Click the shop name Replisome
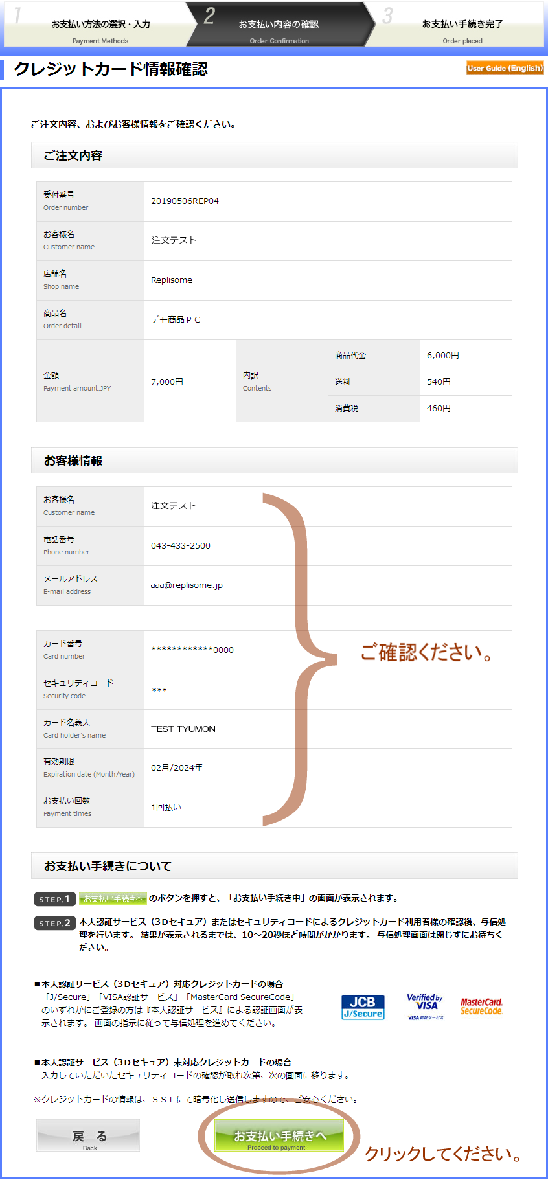This screenshot has height=1182, width=548. tap(172, 280)
